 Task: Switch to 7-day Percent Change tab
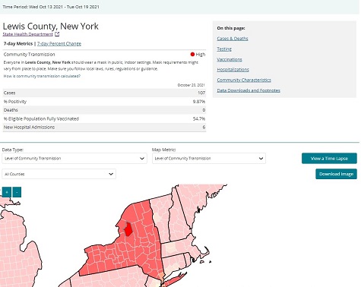click(x=59, y=43)
